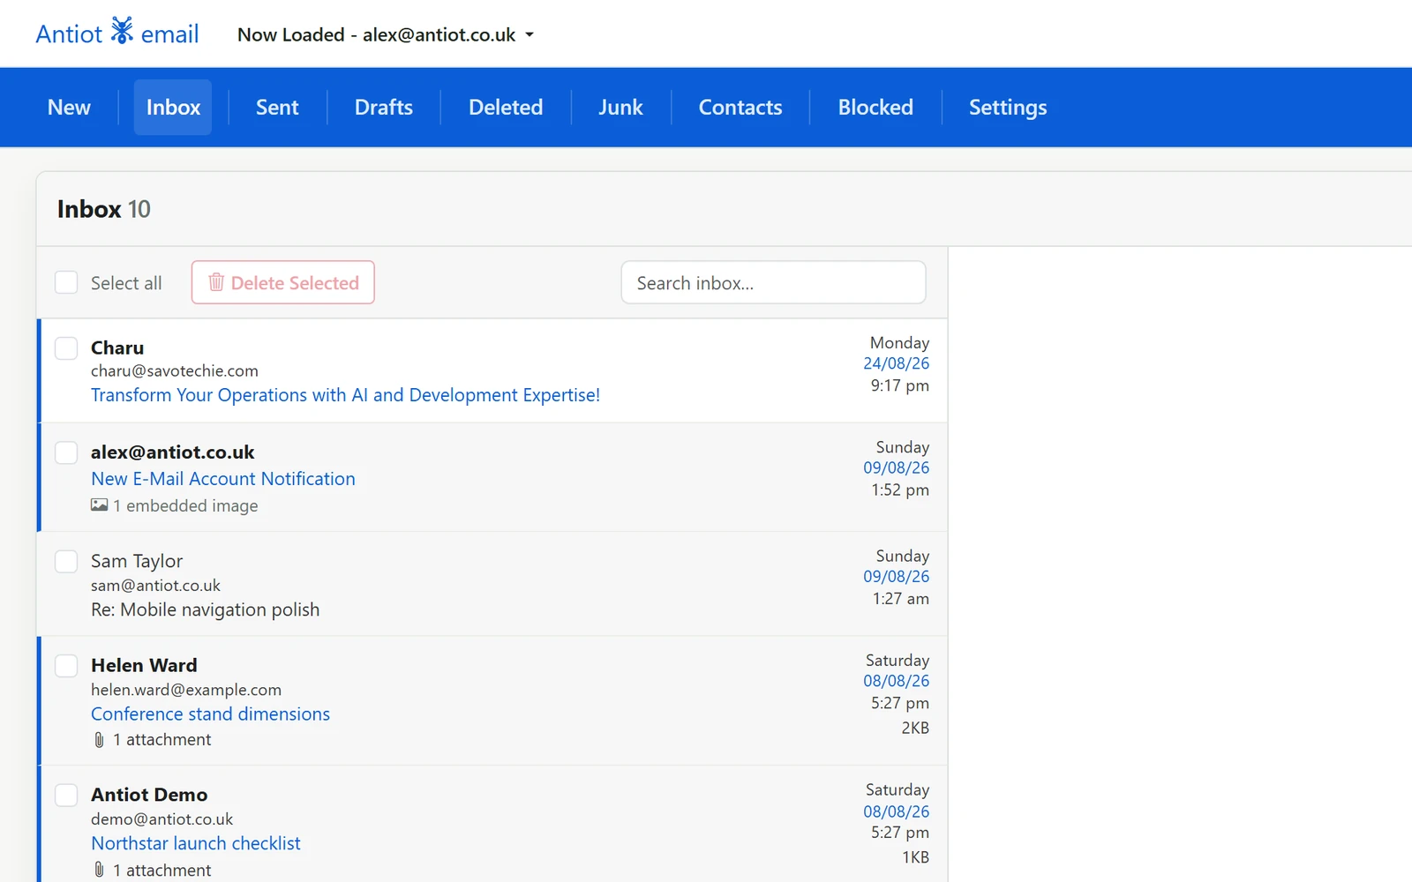The width and height of the screenshot is (1412, 882).
Task: Click into the Search inbox field
Action: click(x=773, y=282)
